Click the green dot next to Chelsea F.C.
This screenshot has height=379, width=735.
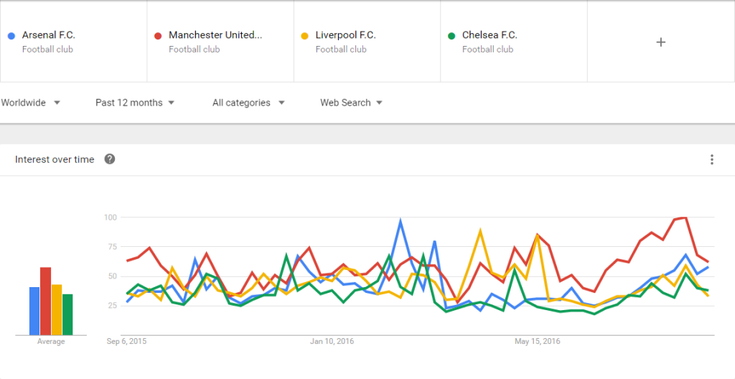point(451,35)
